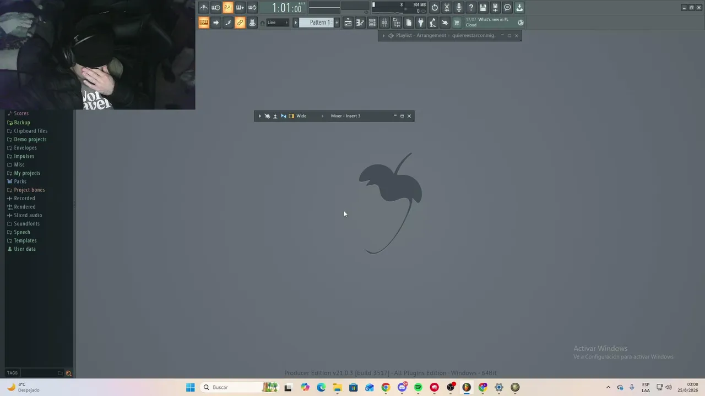Open Spotify from the taskbar
705x396 pixels.
418,387
